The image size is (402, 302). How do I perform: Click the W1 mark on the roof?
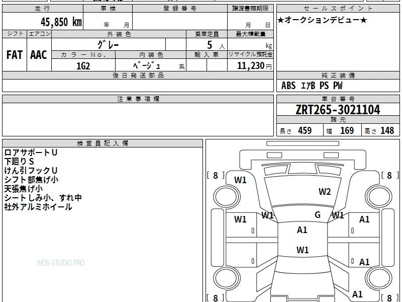pos(303,250)
